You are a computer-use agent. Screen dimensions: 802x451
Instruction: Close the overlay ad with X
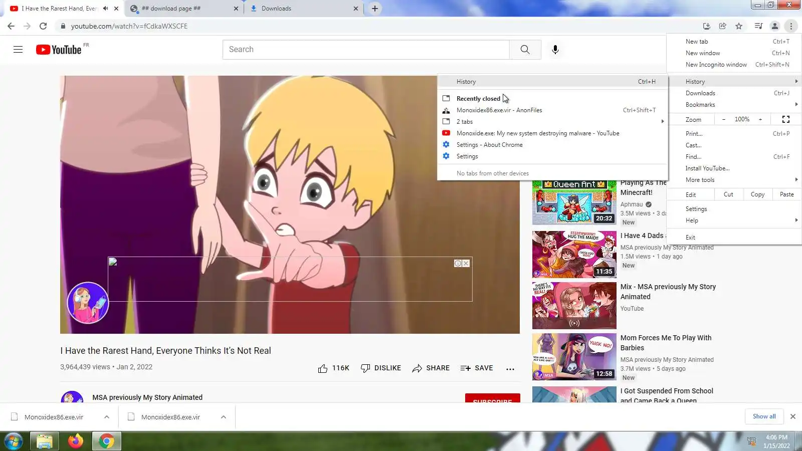(x=466, y=263)
